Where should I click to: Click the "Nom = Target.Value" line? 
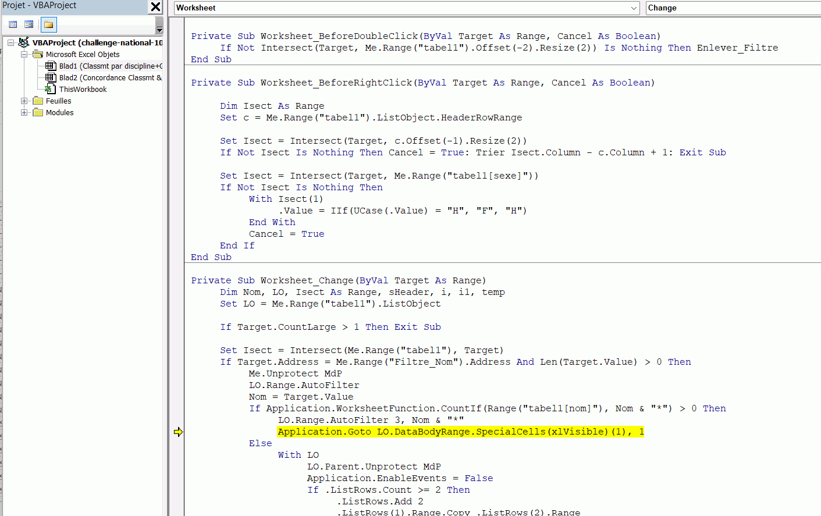coord(301,397)
